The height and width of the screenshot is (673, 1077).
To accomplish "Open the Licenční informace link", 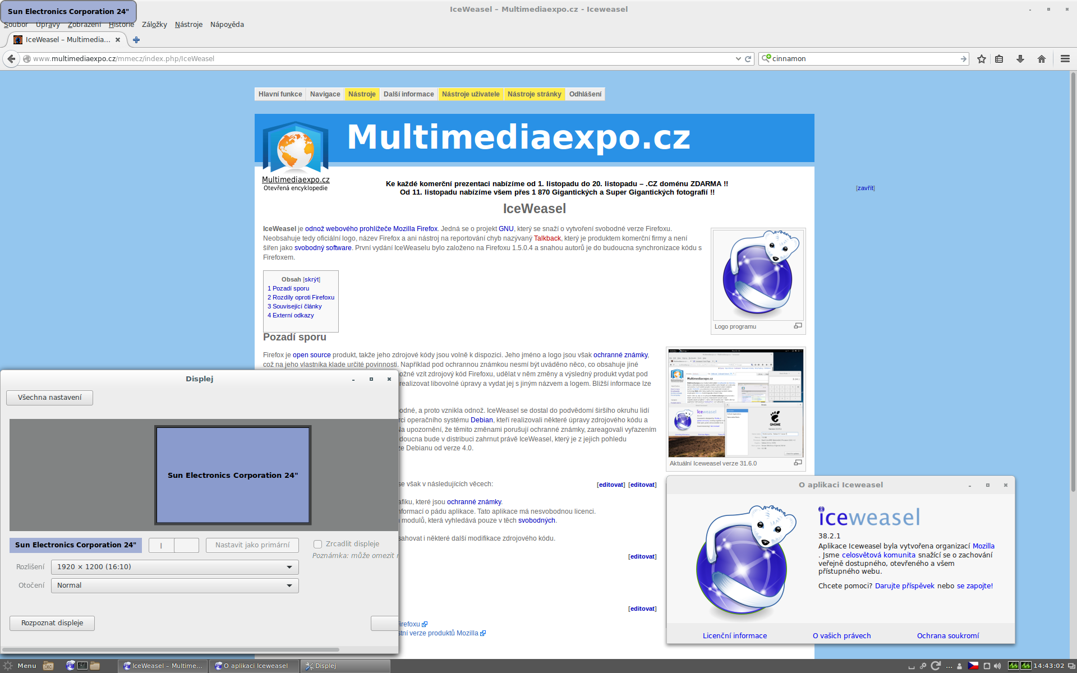I will point(734,635).
